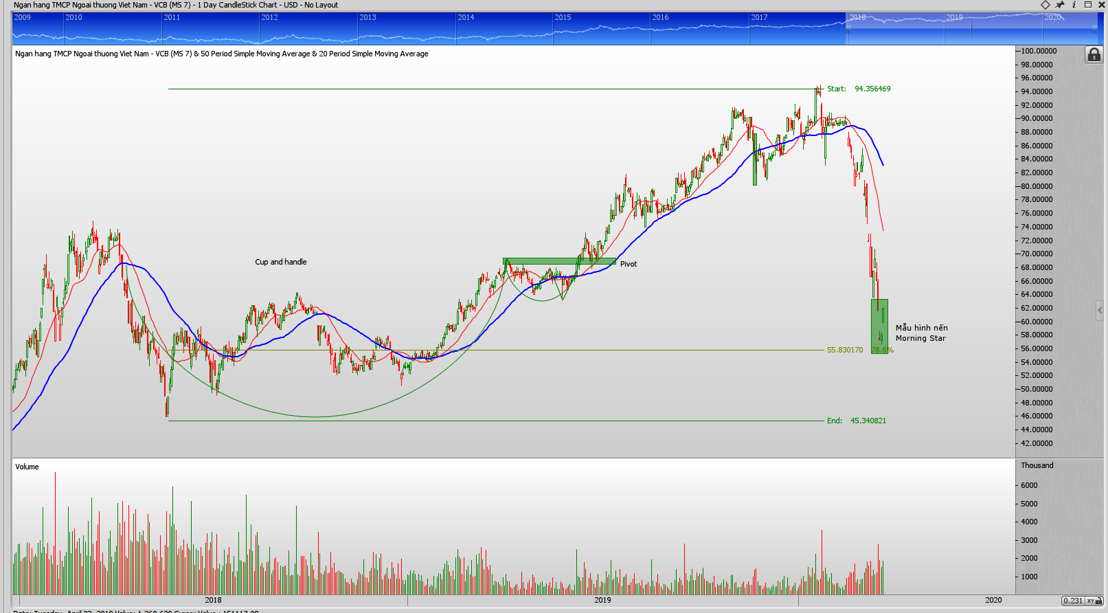Click the 'Cup and handle' annotation text
Viewport: 1108px width, 613px height.
pyautogui.click(x=280, y=262)
